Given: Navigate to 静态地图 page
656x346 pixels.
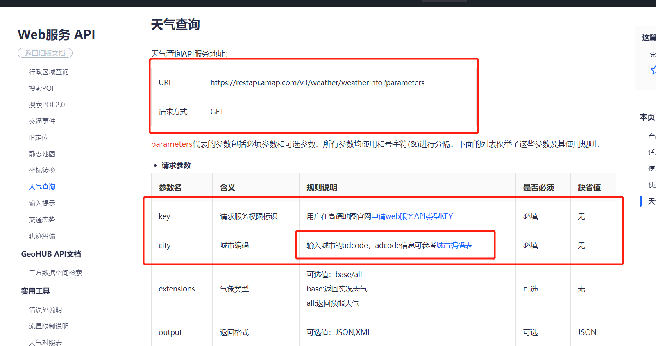Looking at the screenshot, I should coord(42,154).
